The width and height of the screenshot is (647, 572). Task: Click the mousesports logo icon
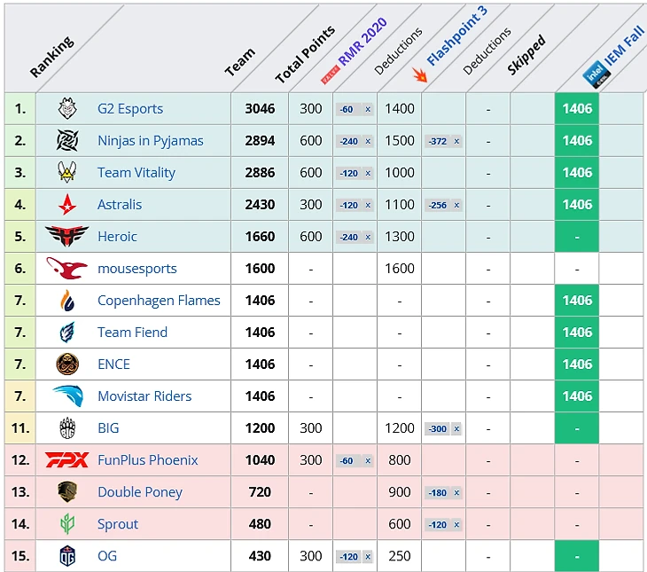point(67,269)
